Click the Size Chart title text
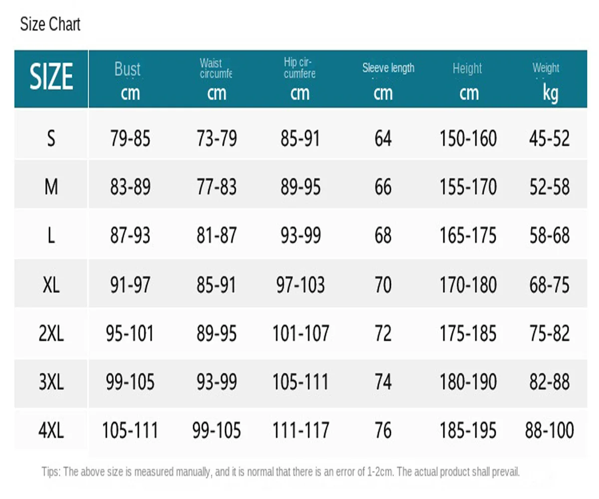599x499 pixels. point(50,24)
